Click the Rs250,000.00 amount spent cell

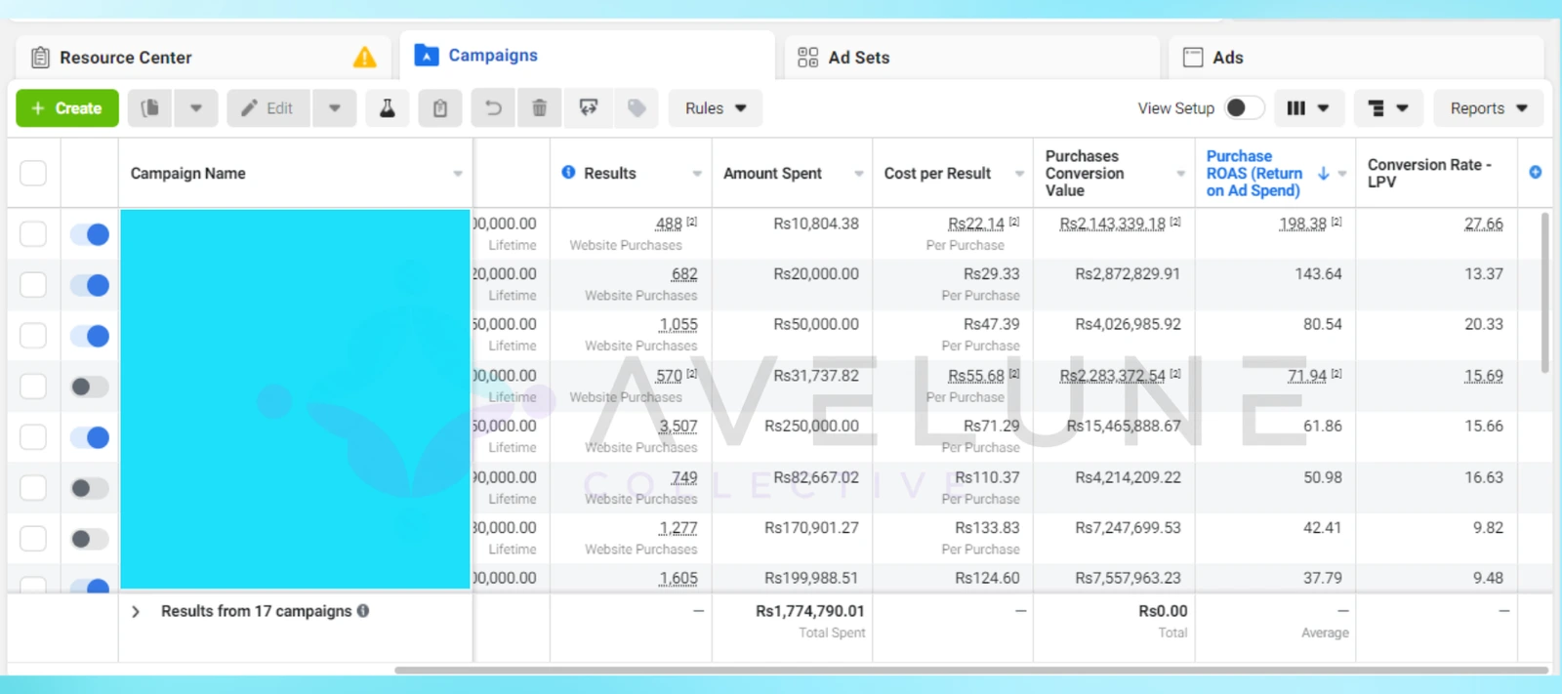(x=811, y=427)
